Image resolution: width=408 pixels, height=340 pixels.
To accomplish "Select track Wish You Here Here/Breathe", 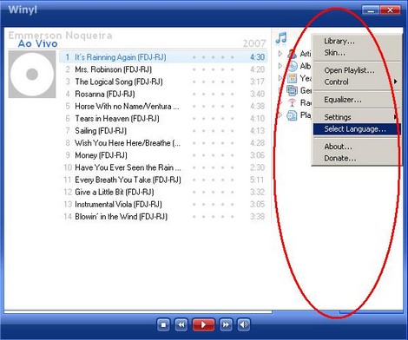I will [163, 143].
